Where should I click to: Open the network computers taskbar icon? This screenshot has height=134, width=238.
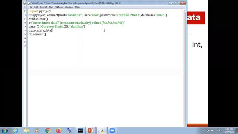tap(69, 131)
